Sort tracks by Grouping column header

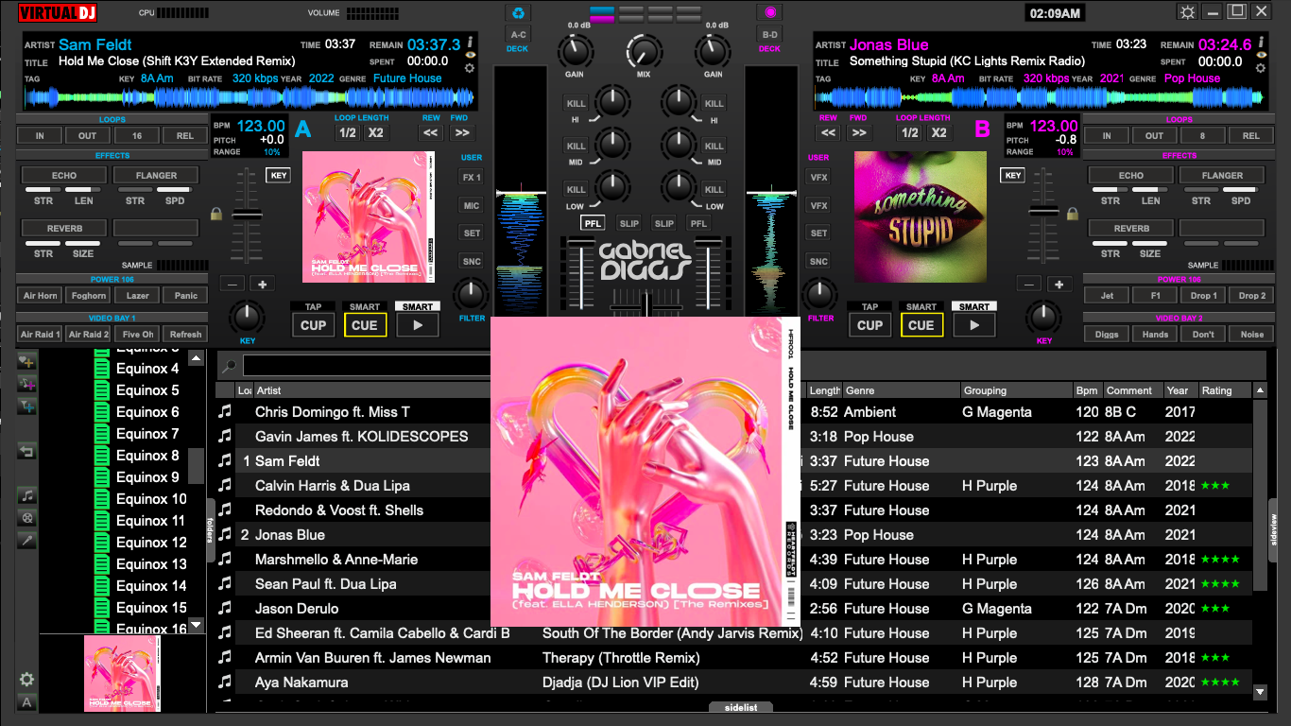point(1016,390)
